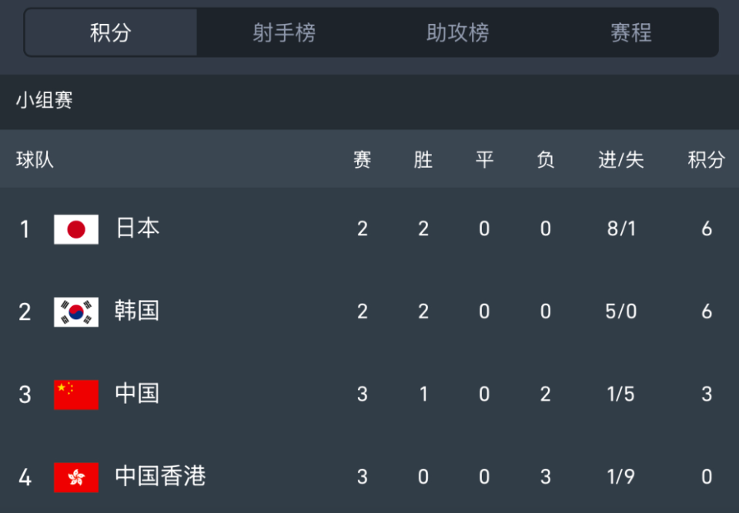Tap the Hong Kong flag icon
739x513 pixels.
[76, 477]
